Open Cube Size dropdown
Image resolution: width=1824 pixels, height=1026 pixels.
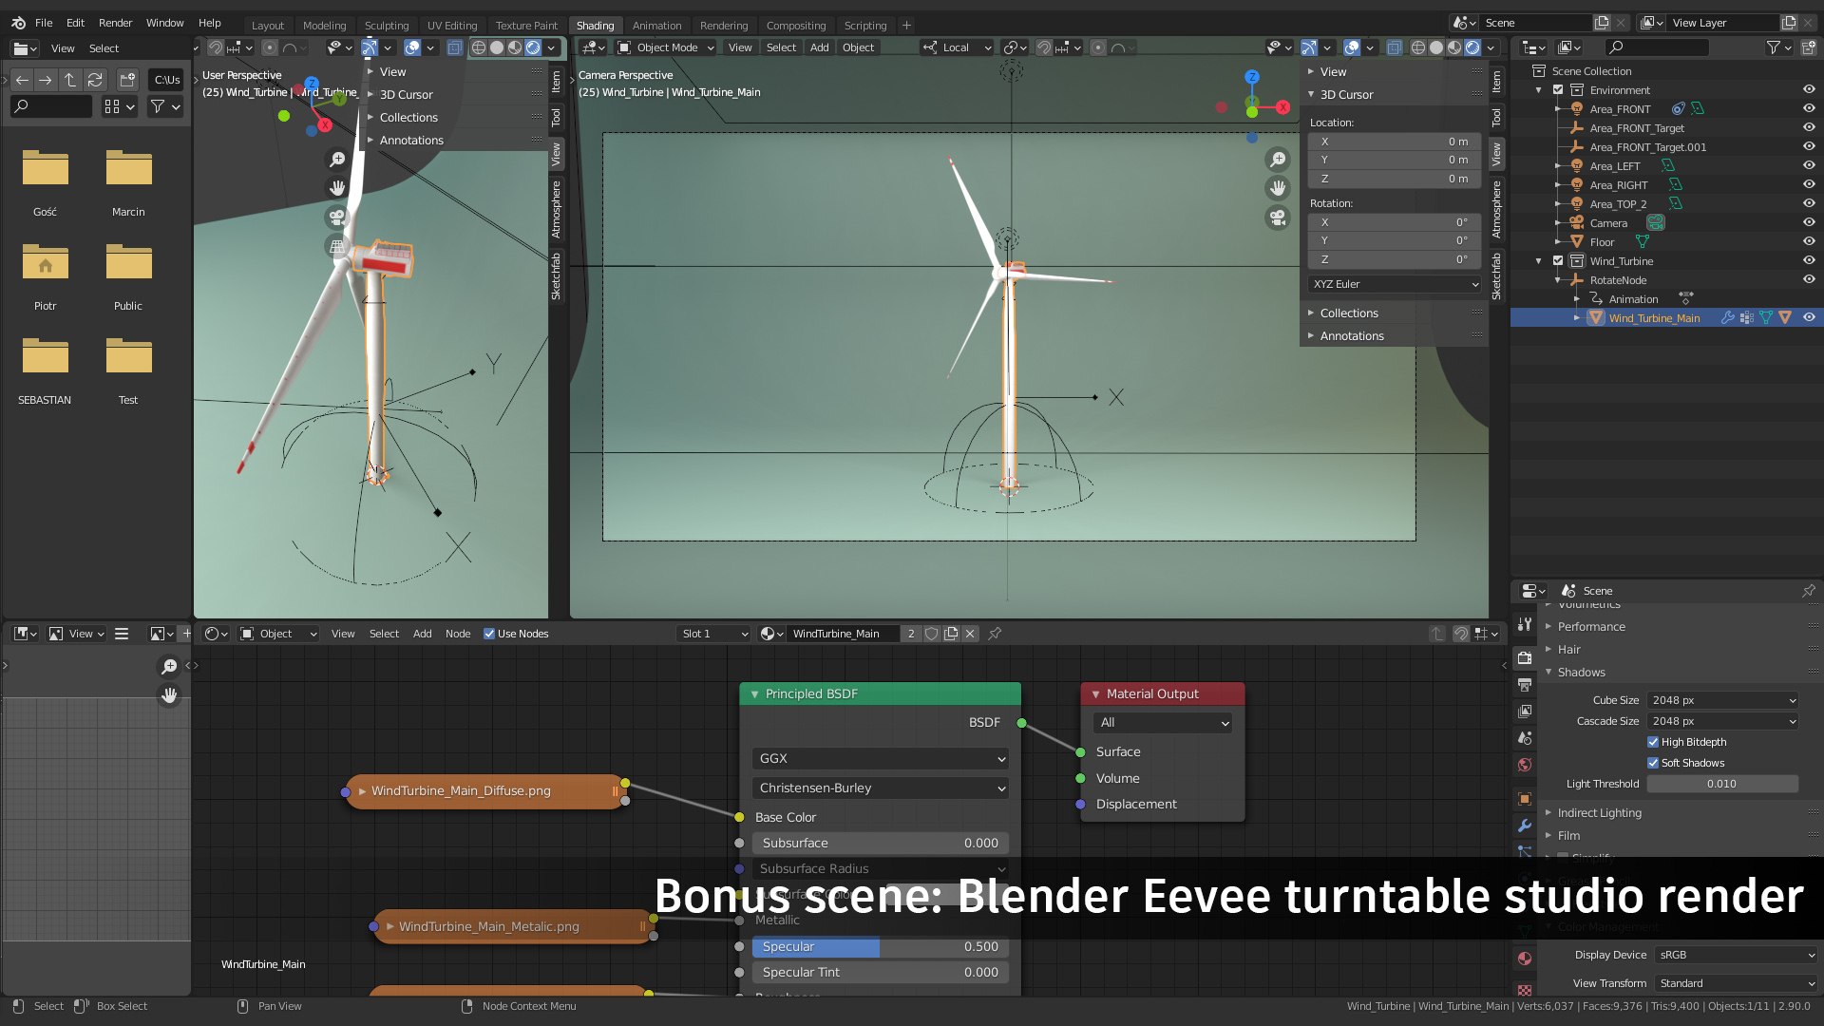pyautogui.click(x=1722, y=700)
